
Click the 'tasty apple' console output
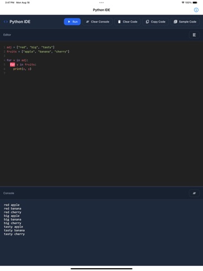[x=14, y=227]
